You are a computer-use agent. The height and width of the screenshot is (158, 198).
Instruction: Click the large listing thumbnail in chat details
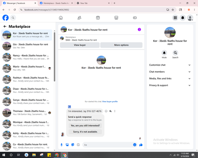(170, 32)
